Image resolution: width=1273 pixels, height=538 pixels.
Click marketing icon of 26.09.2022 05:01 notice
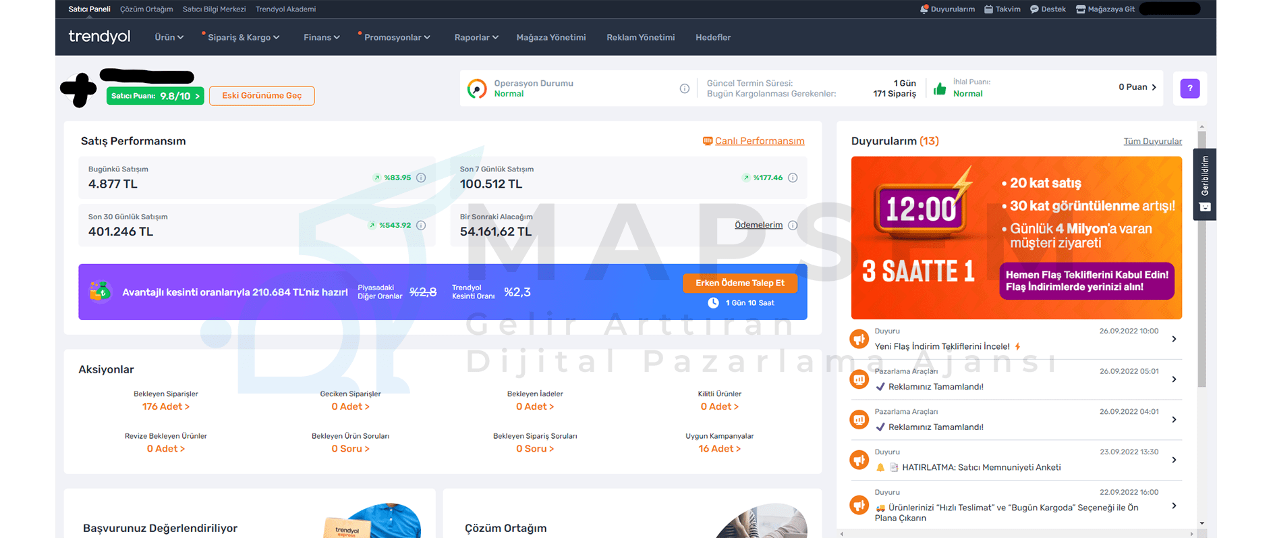coord(859,379)
